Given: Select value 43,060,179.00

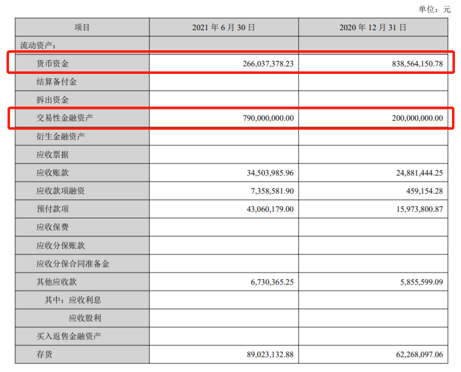Looking at the screenshot, I should click(270, 209).
